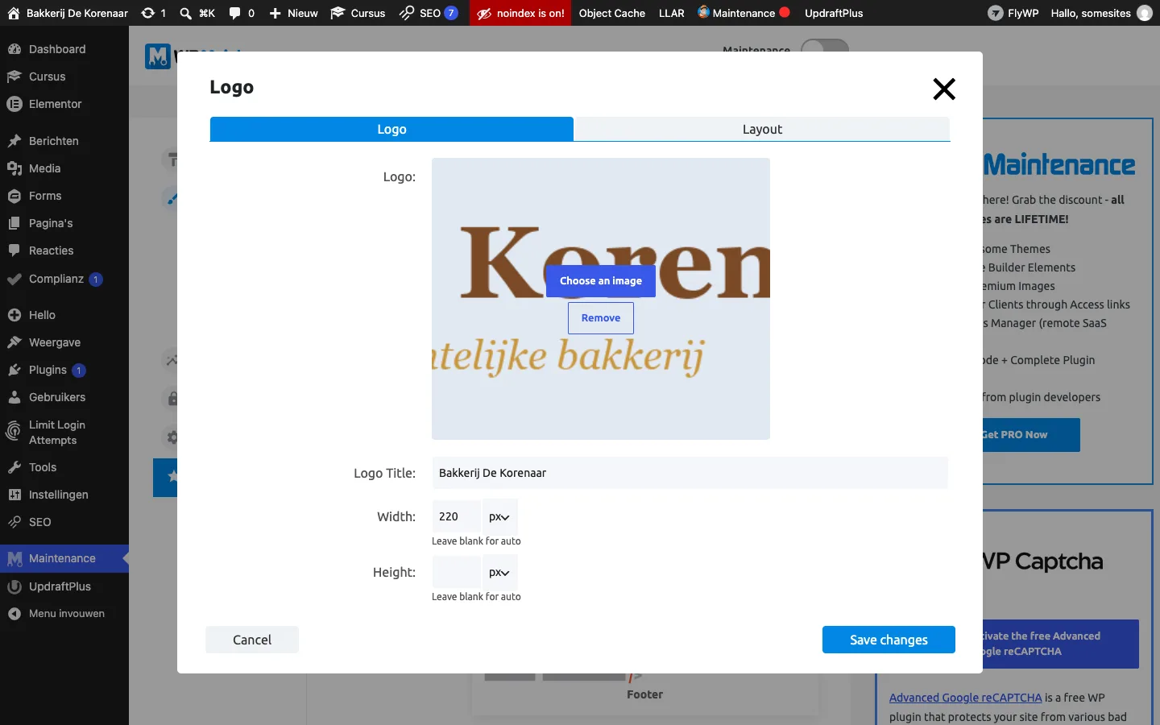This screenshot has height=725, width=1160.
Task: Open the search ⌘K in admin bar
Action: point(197,13)
